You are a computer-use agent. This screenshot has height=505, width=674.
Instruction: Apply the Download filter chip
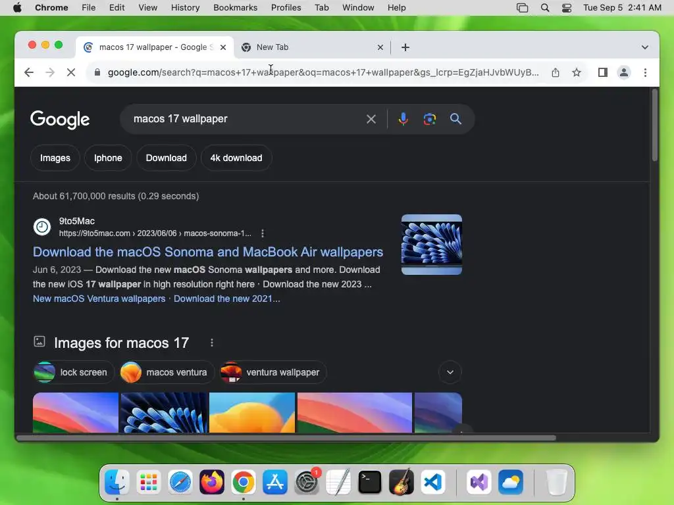click(x=167, y=158)
